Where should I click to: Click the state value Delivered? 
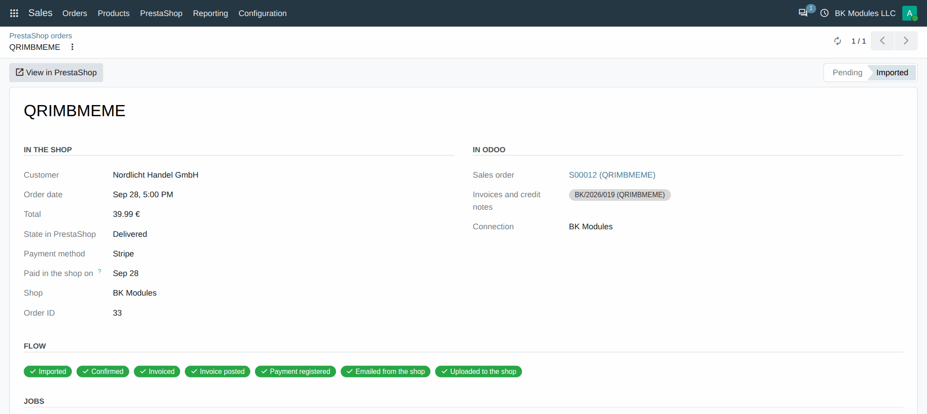(x=130, y=234)
